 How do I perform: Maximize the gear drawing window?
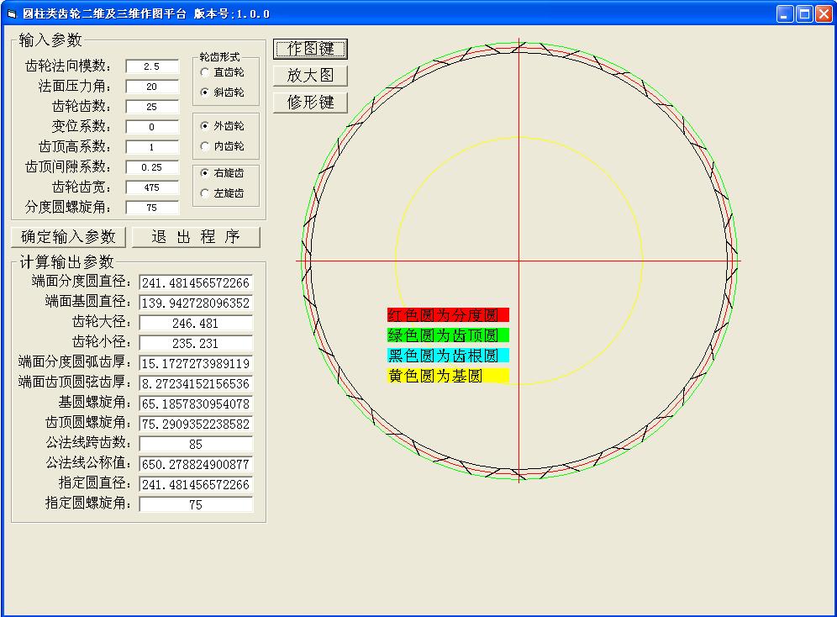click(804, 14)
